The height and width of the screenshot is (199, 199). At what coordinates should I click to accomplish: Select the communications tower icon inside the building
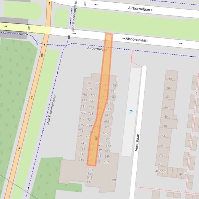tap(96, 138)
